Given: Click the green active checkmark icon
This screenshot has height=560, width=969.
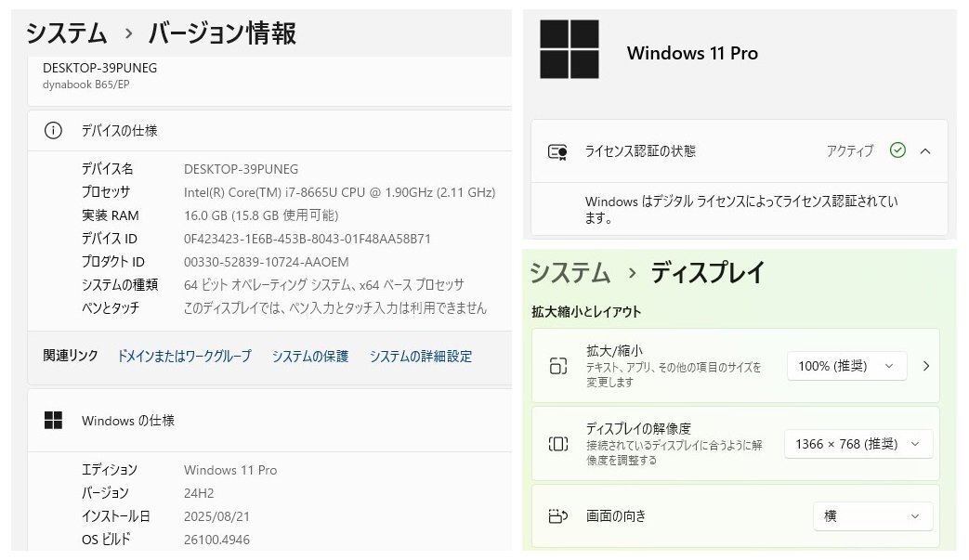Looking at the screenshot, I should [897, 150].
